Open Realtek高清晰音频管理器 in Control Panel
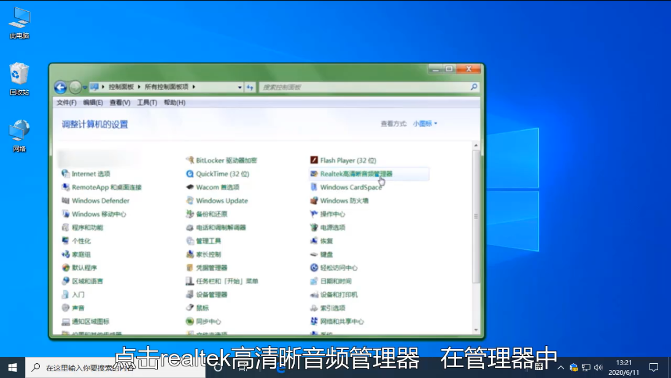671x378 pixels. point(352,174)
